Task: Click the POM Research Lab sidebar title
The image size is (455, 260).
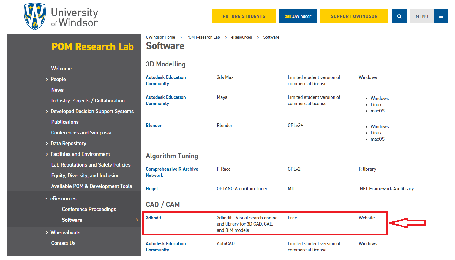Action: [x=92, y=47]
